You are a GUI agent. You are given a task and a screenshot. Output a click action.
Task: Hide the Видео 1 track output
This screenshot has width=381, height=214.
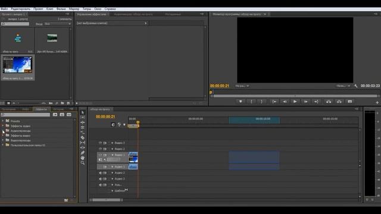pyautogui.click(x=100, y=155)
